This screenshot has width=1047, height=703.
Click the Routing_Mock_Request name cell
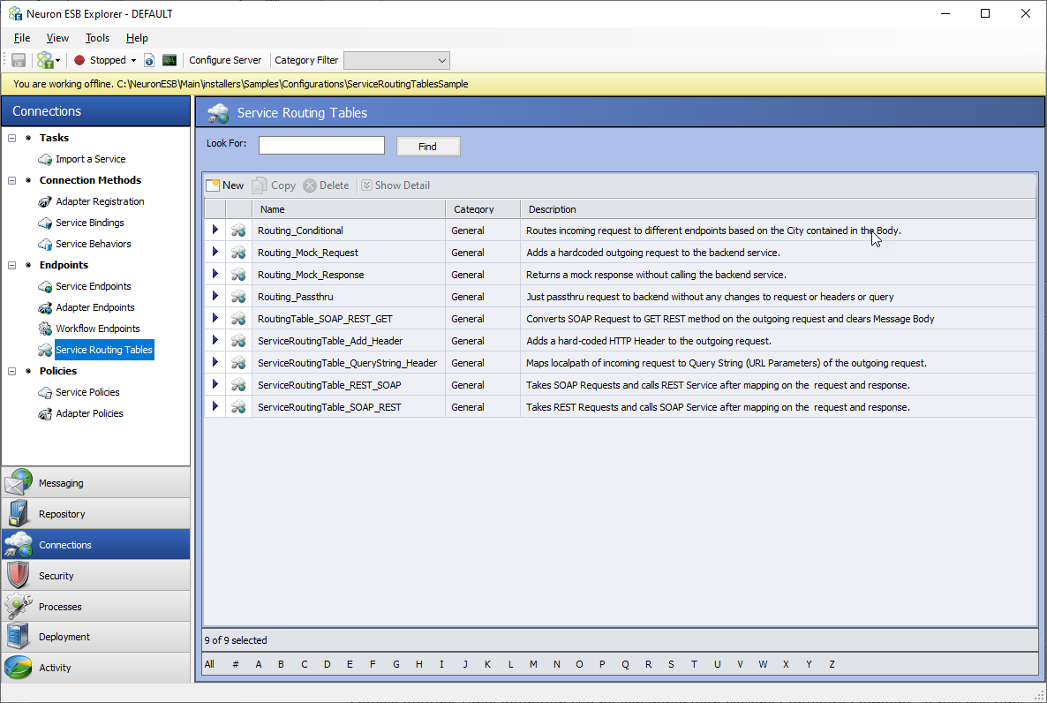coord(349,253)
